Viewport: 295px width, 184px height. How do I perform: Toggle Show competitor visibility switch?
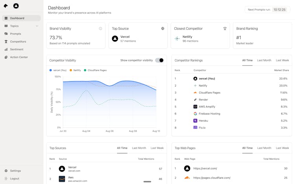click(x=159, y=60)
